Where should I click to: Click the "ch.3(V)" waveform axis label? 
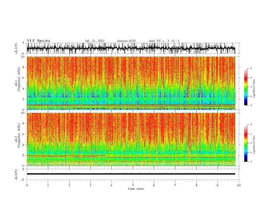click(x=16, y=174)
